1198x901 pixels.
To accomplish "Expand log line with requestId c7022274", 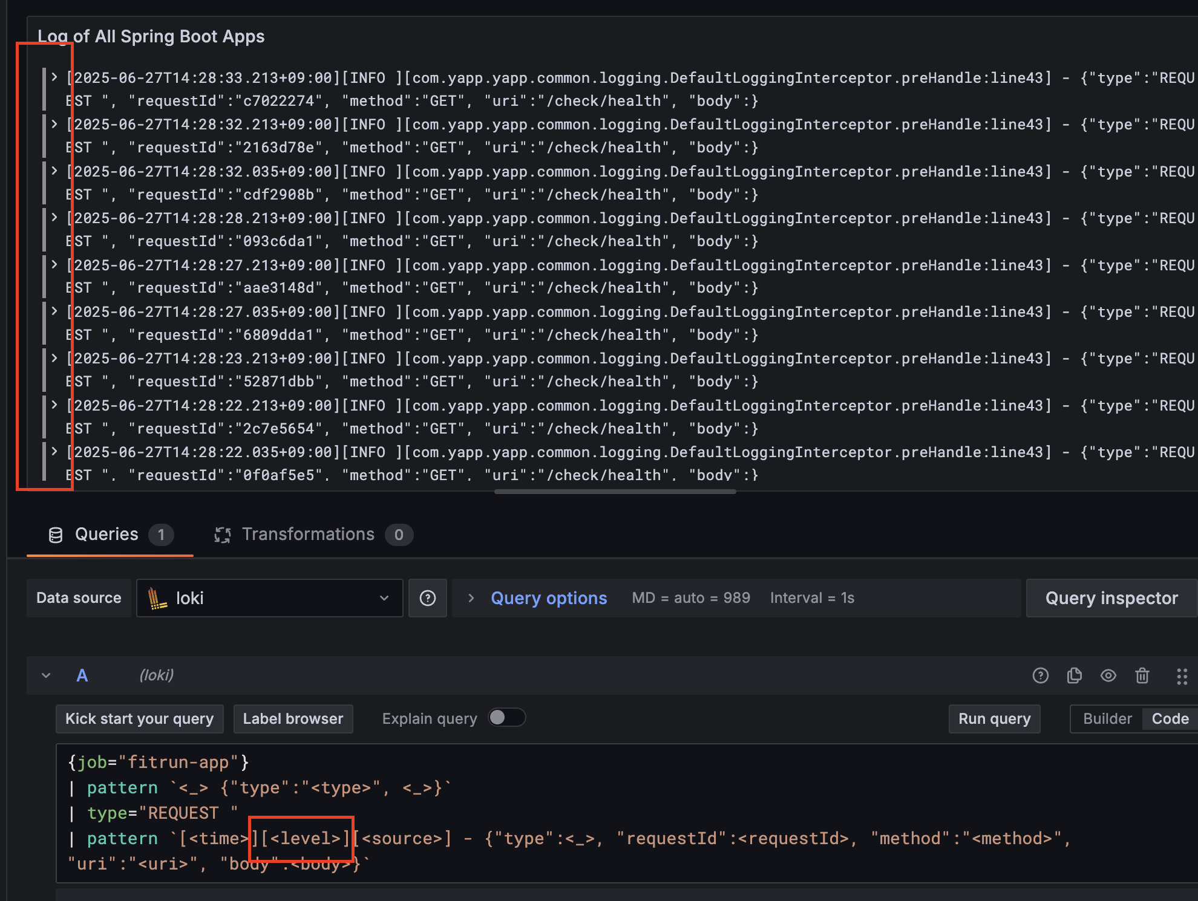I will click(x=54, y=77).
